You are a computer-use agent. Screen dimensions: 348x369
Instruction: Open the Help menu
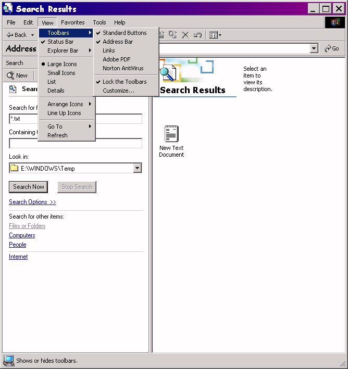pyautogui.click(x=120, y=22)
